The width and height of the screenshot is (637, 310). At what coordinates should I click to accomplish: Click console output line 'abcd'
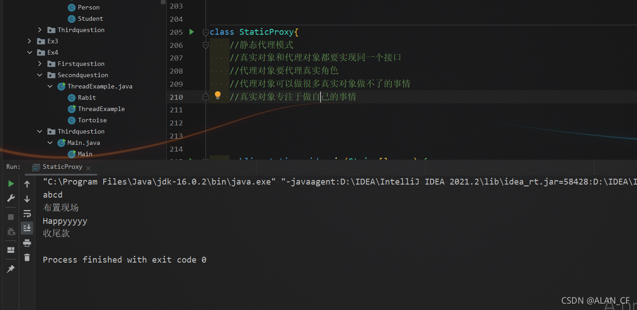pyautogui.click(x=53, y=195)
